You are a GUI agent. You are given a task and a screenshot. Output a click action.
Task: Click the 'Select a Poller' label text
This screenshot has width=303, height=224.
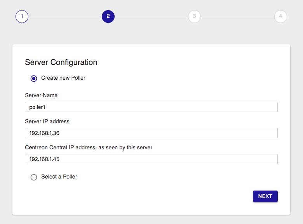point(59,177)
